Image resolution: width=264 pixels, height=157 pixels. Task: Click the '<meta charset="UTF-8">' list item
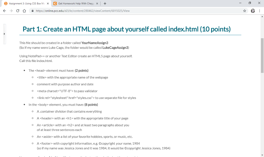[67, 91]
